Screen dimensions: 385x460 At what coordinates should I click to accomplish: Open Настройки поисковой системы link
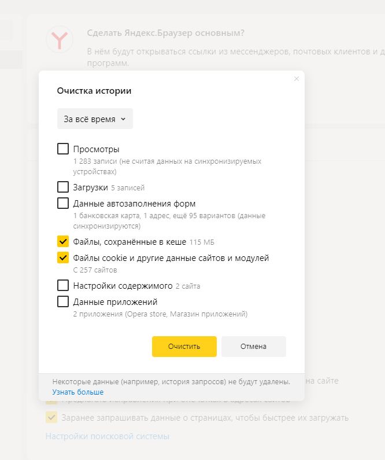(108, 436)
